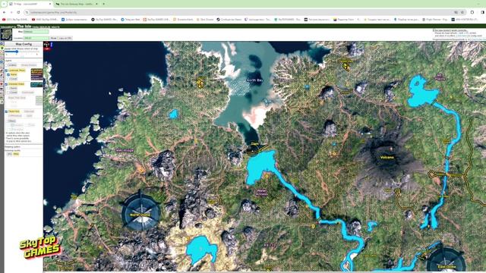486x273 pixels.
Task: Click the island map thumbnail in the header
Action: coord(6,35)
